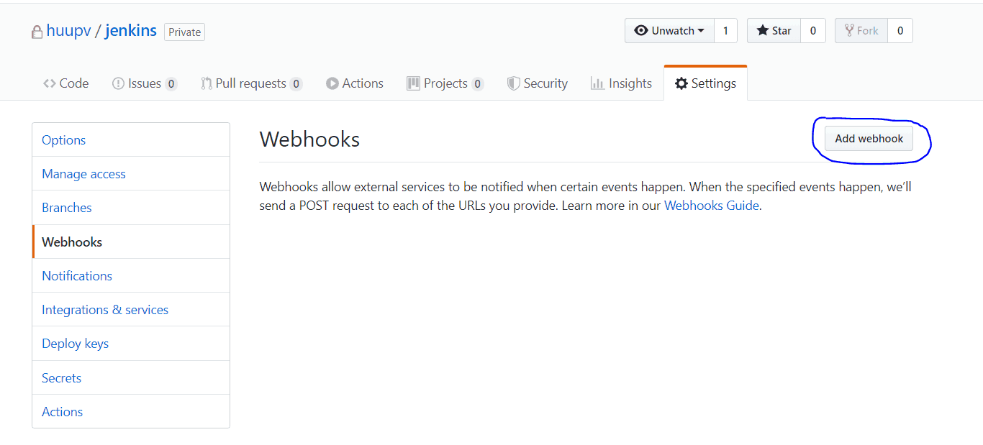Open the Unwatch dropdown menu

(671, 30)
